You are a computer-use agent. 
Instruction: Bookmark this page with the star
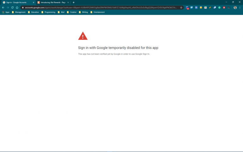(x=181, y=8)
